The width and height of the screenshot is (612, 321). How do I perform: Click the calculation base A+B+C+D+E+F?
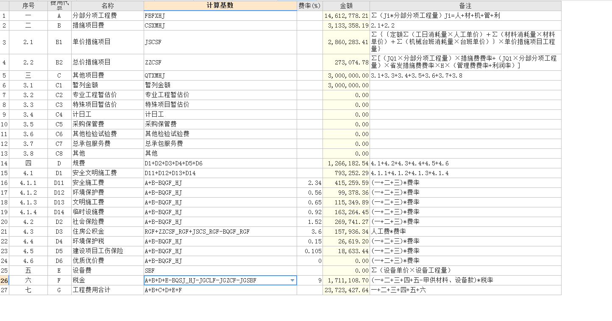pyautogui.click(x=220, y=290)
